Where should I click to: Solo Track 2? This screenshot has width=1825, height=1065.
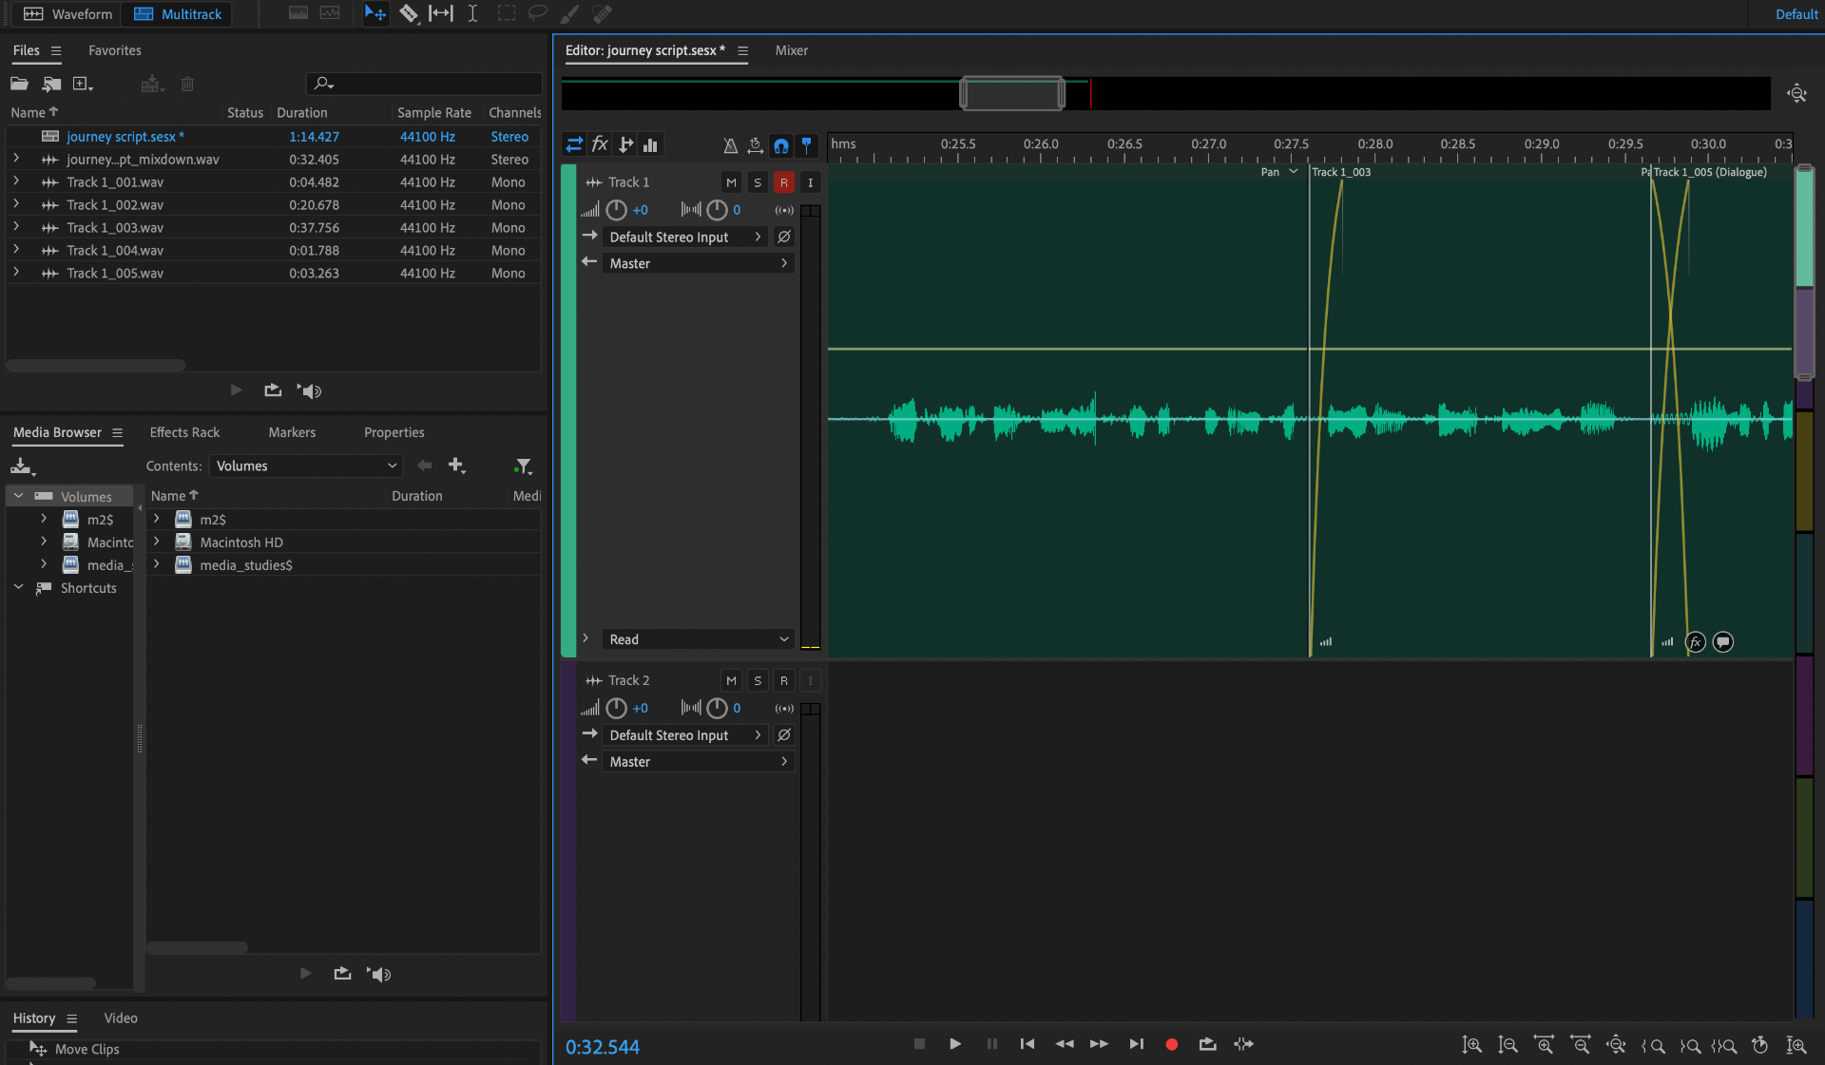[758, 680]
